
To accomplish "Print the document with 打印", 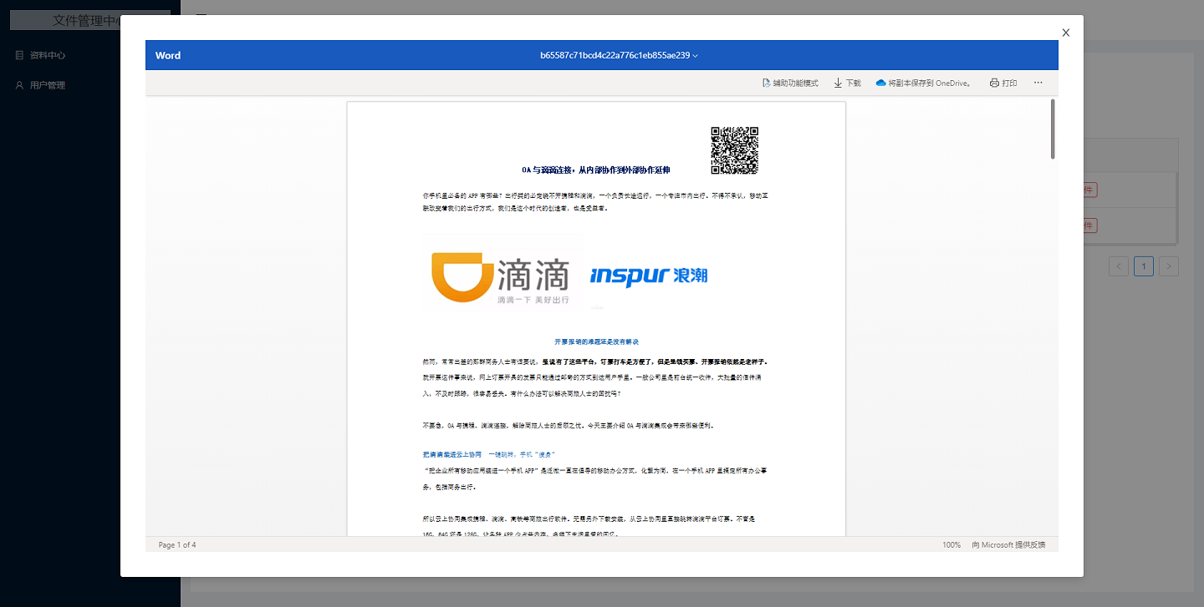I will (1003, 83).
